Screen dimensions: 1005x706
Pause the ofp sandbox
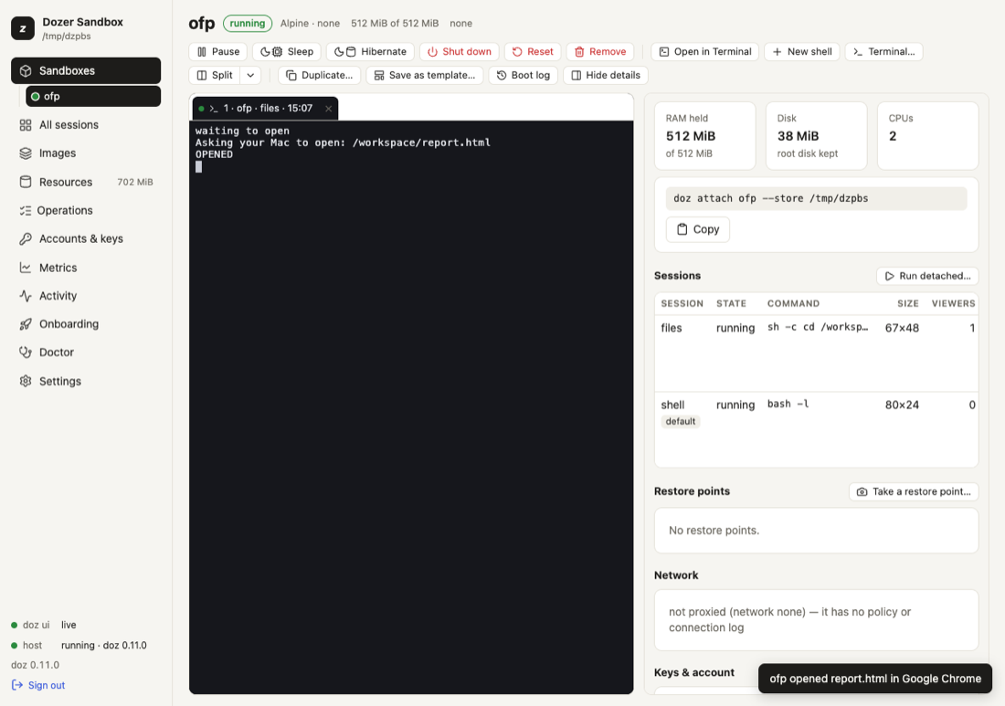[x=218, y=52]
